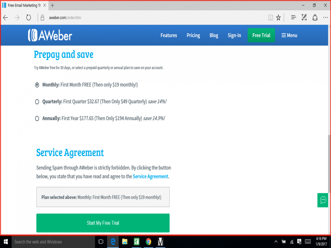Image resolution: width=331 pixels, height=248 pixels.
Task: Click the network Wi-Fi tray icon
Action: [x=292, y=242]
